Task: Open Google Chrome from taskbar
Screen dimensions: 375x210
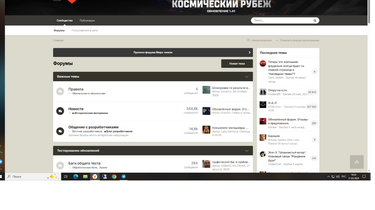Action: tap(114, 177)
